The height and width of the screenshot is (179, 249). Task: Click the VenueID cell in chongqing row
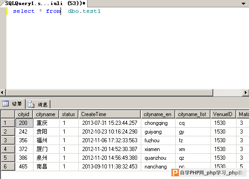[223, 123]
